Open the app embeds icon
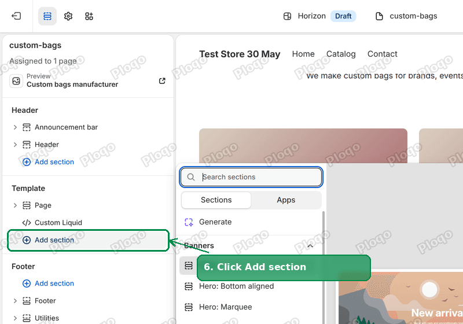The height and width of the screenshot is (324, 463). coord(89,16)
